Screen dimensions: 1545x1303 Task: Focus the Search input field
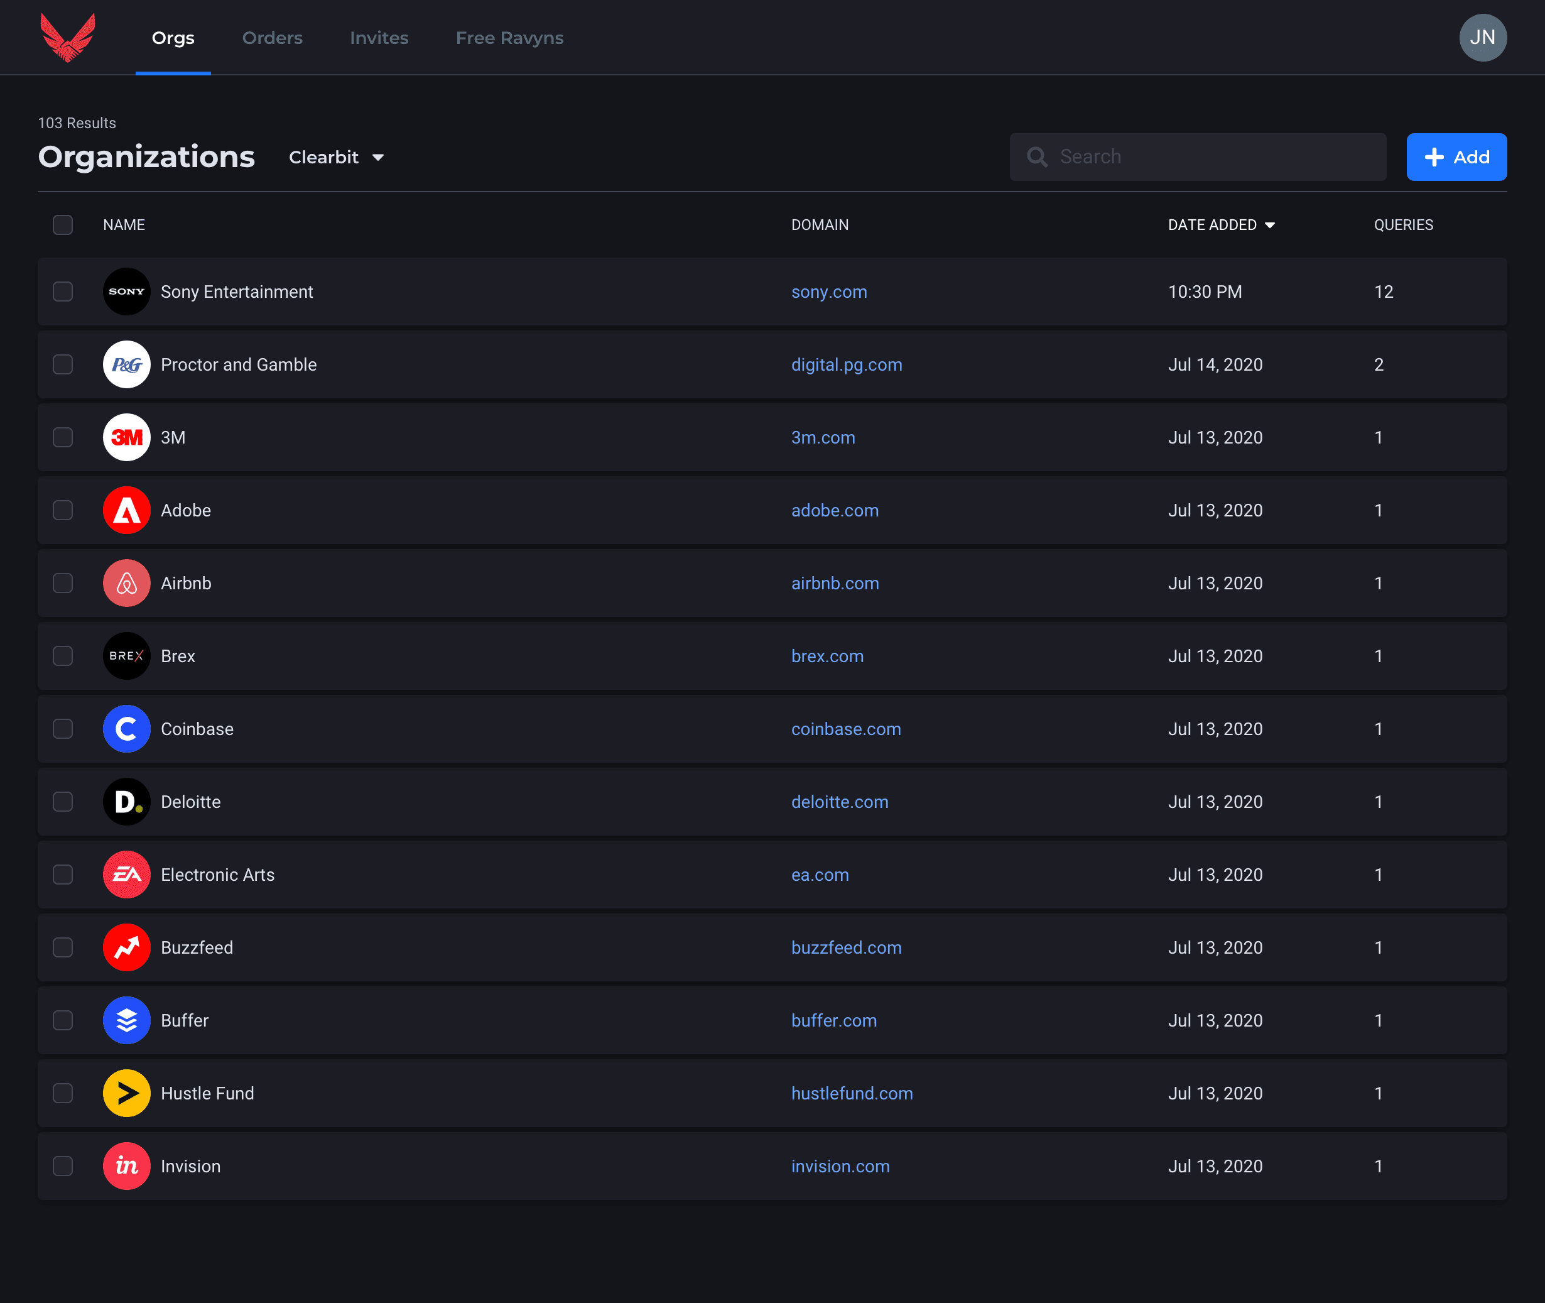pyautogui.click(x=1211, y=157)
